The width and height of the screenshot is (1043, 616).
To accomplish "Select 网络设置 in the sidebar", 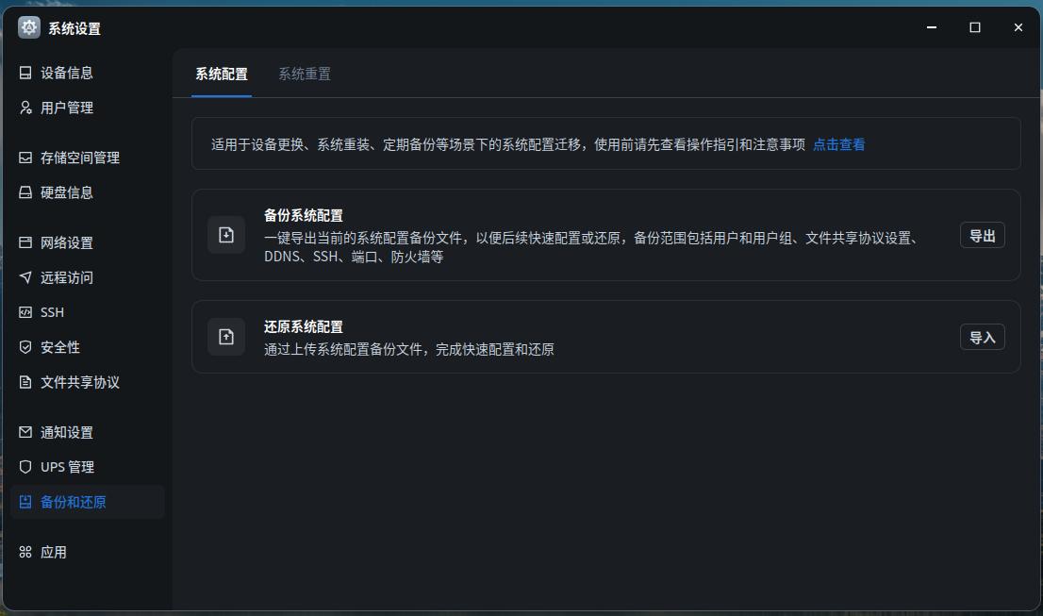I will pyautogui.click(x=87, y=242).
